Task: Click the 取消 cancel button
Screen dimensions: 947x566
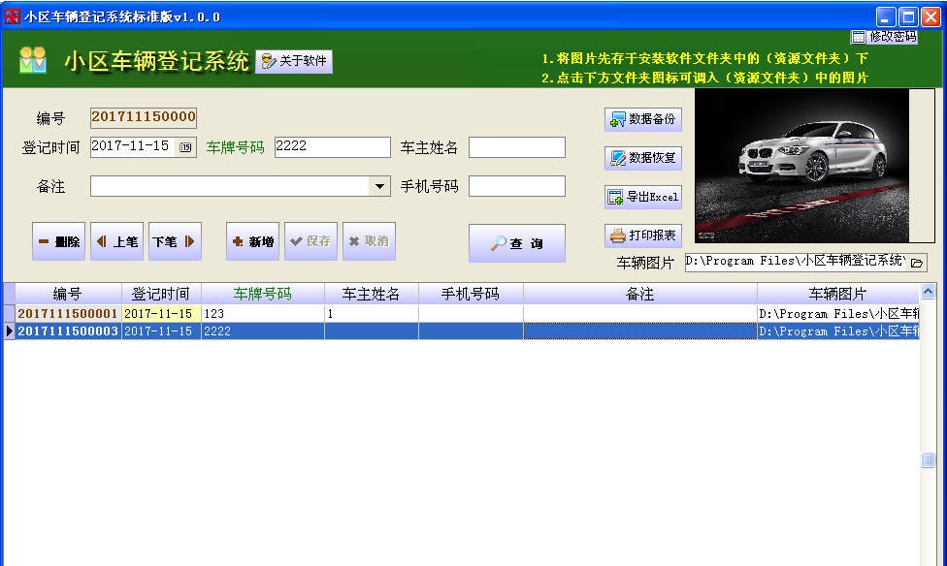Action: pyautogui.click(x=368, y=240)
